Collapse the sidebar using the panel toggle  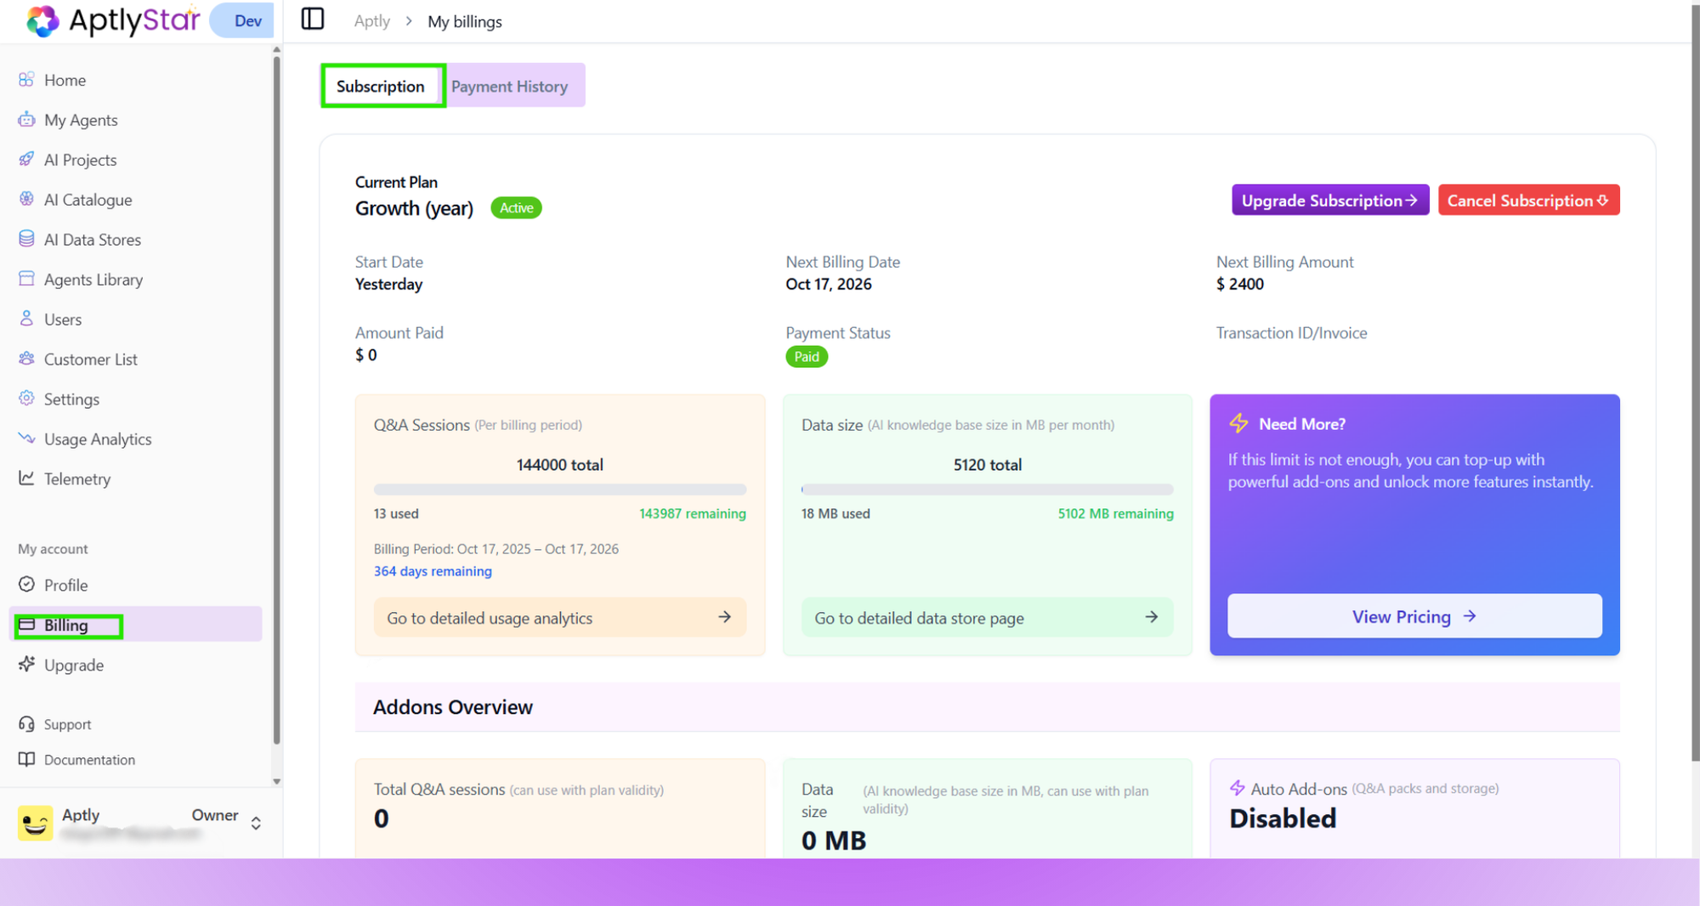pyautogui.click(x=313, y=19)
